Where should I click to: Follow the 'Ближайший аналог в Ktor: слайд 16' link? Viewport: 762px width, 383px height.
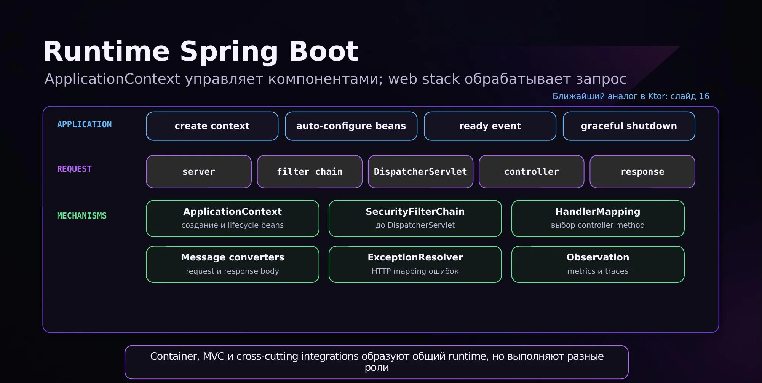pyautogui.click(x=631, y=96)
